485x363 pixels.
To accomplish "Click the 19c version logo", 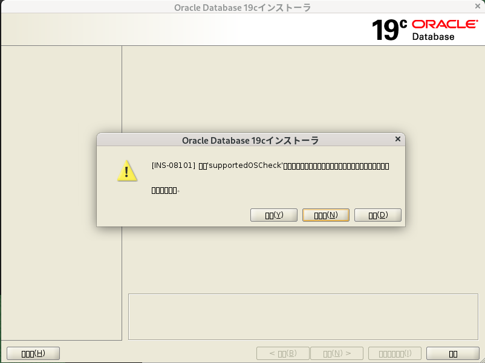I will (x=387, y=28).
